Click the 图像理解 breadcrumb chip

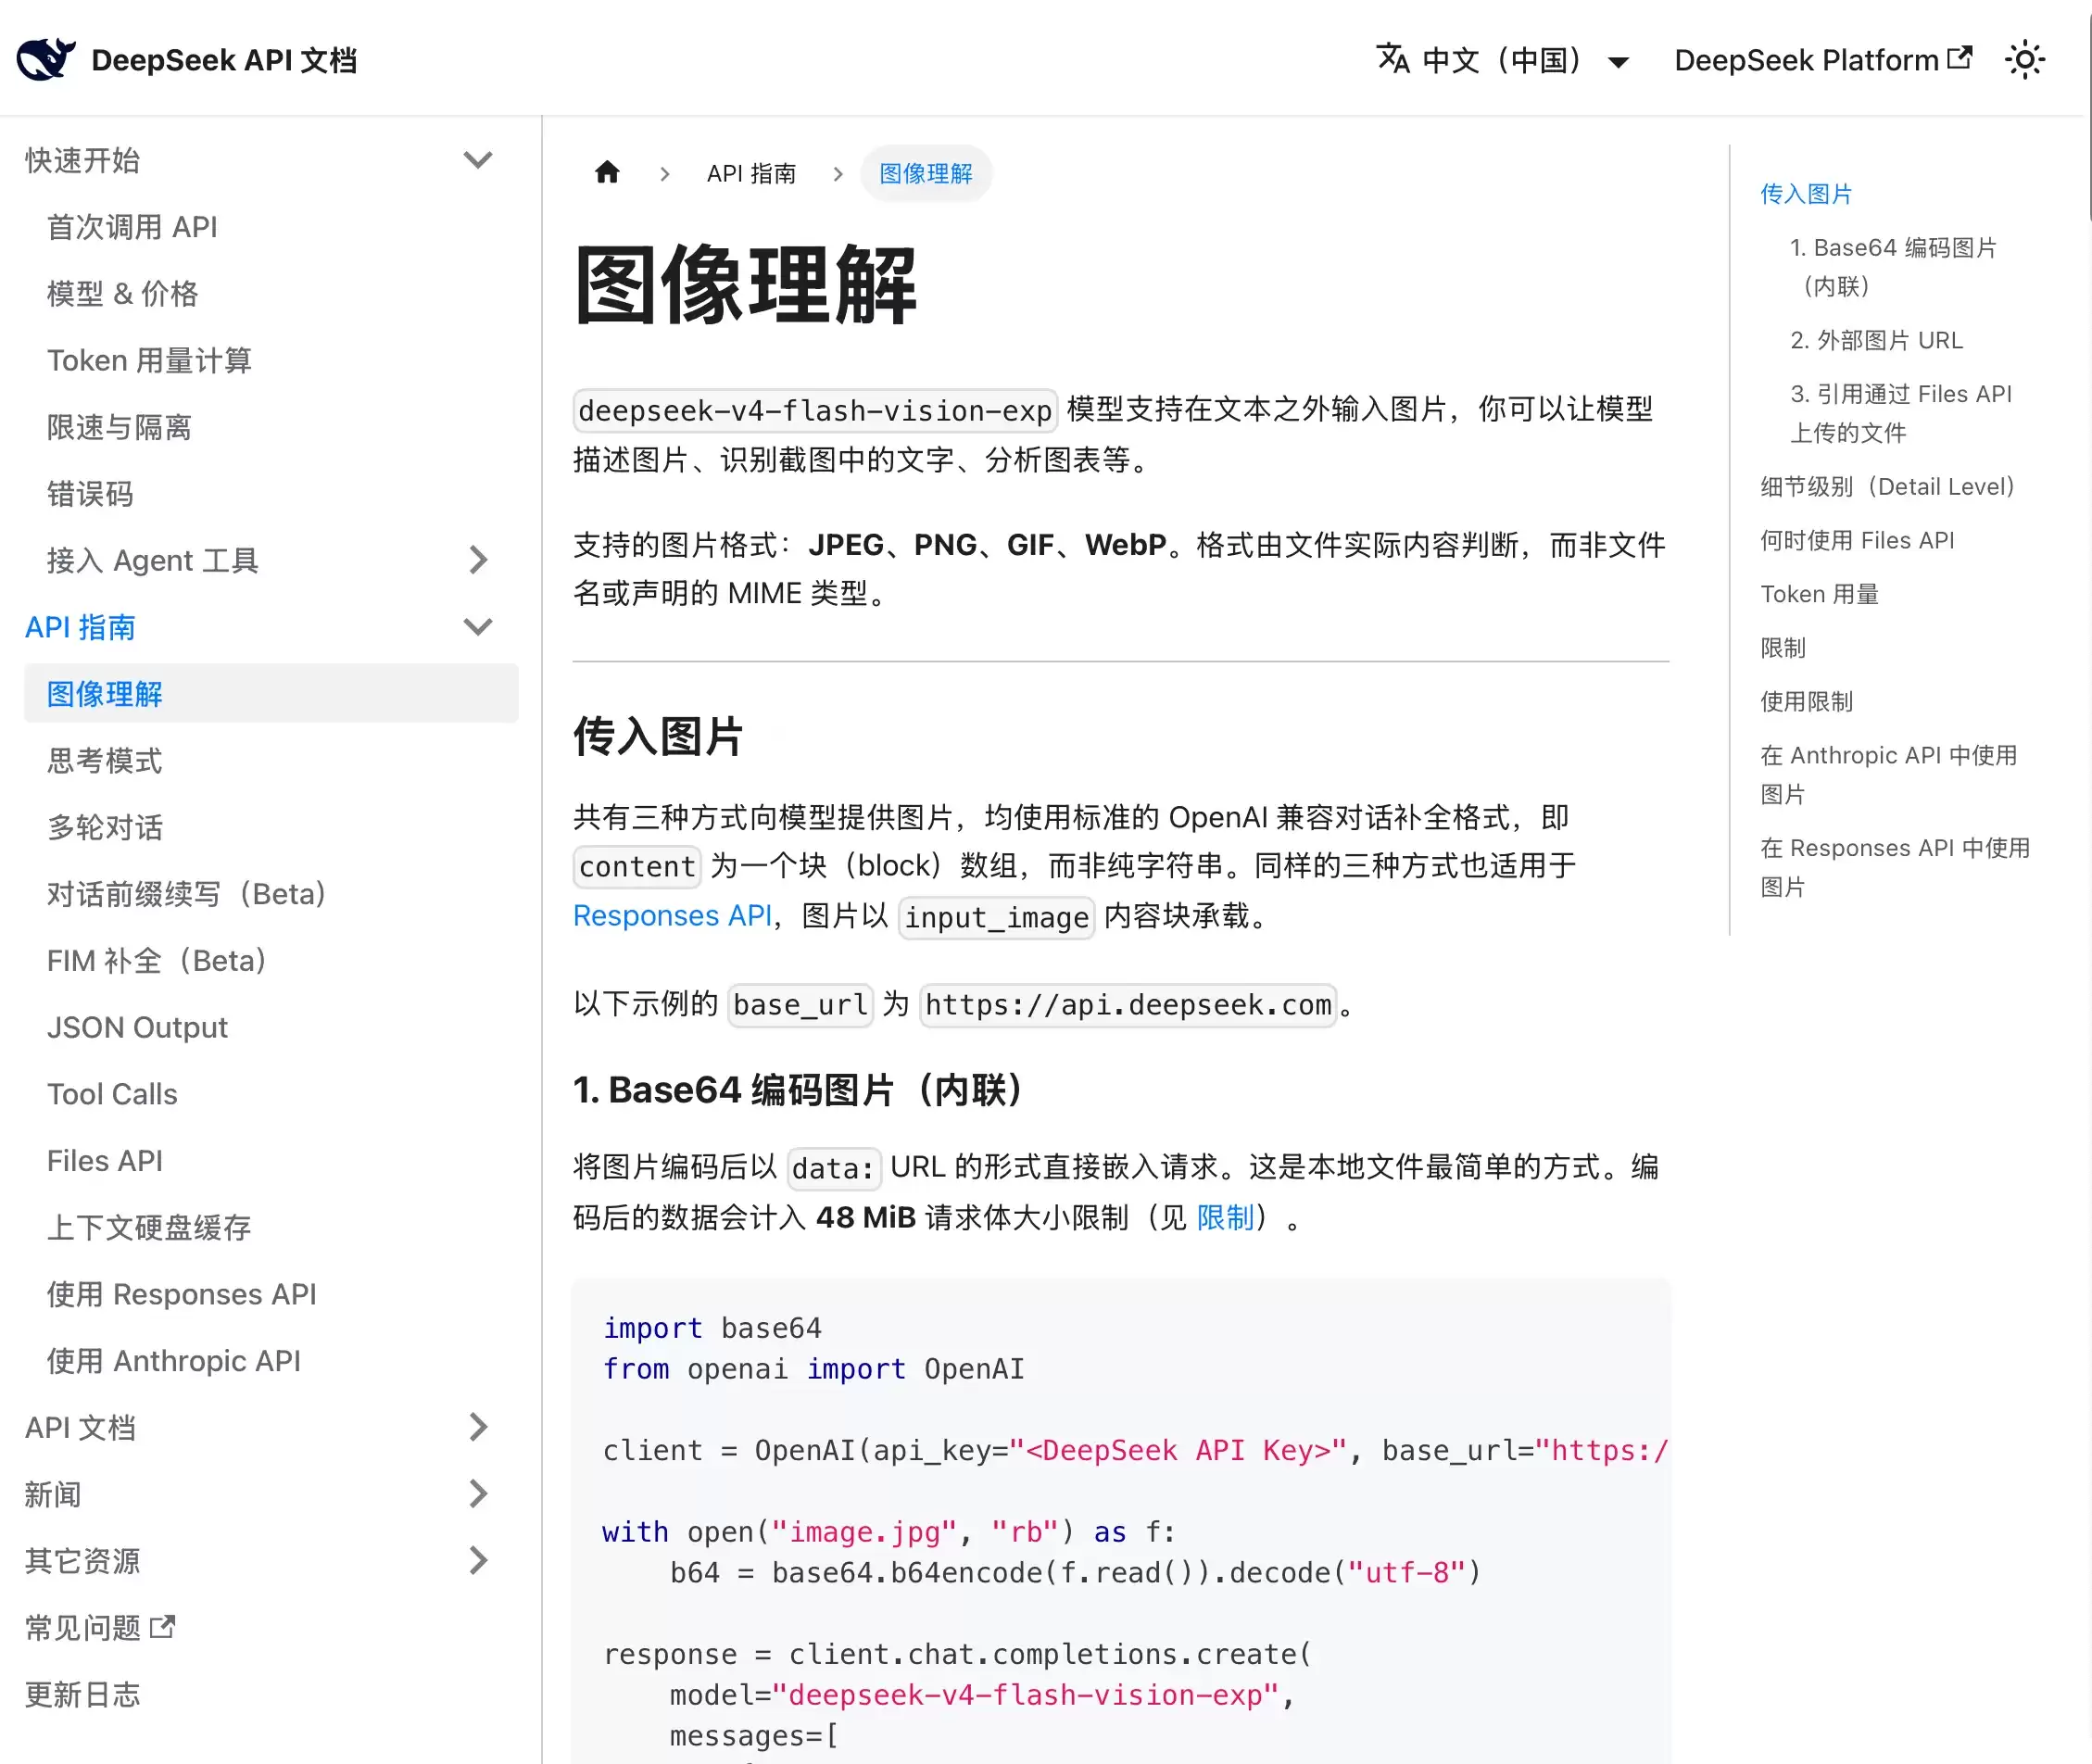926,173
